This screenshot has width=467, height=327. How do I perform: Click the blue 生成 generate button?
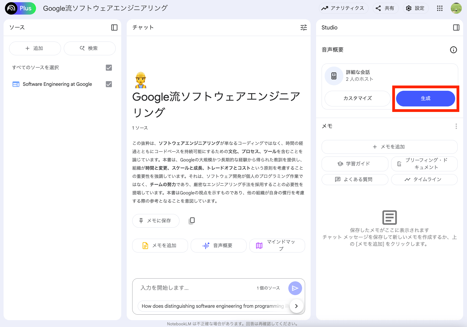[x=425, y=98]
